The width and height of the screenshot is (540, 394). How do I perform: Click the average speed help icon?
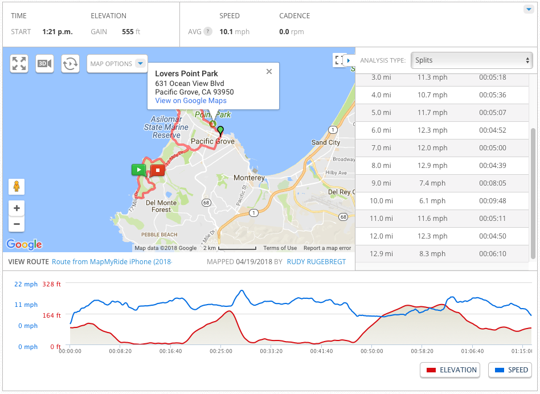(208, 32)
